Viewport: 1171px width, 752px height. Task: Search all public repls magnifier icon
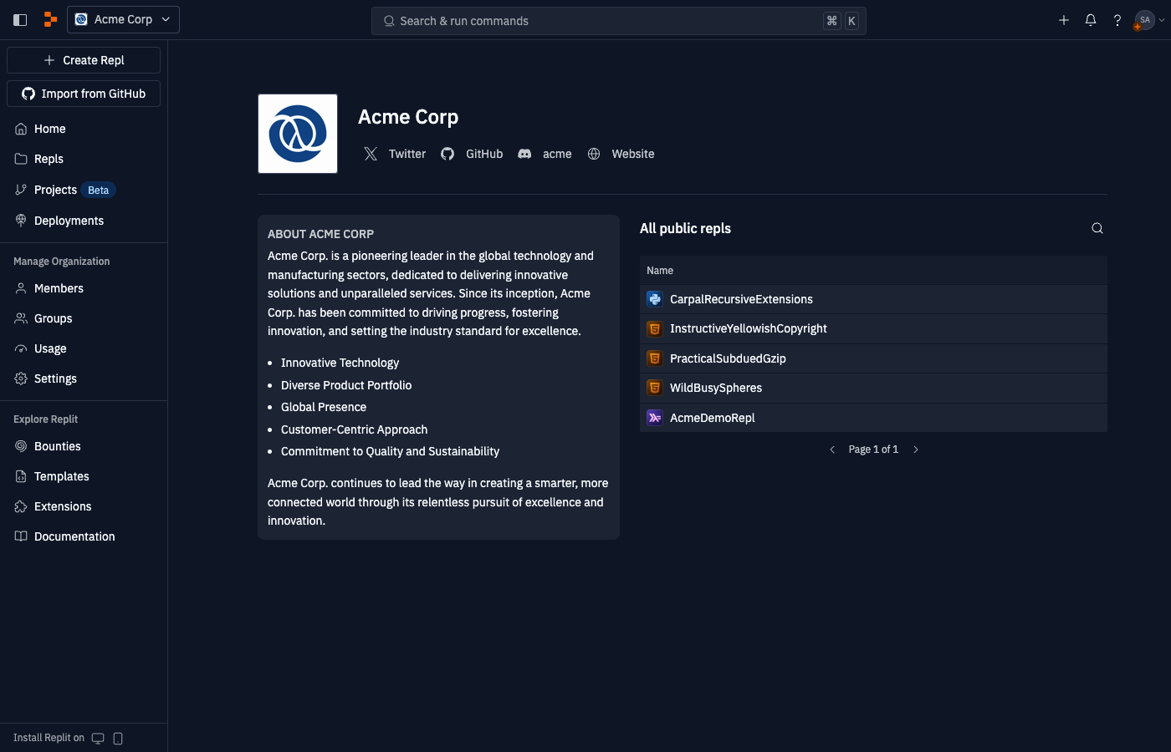pyautogui.click(x=1097, y=228)
